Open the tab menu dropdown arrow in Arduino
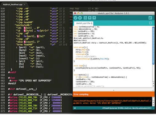 150,23
